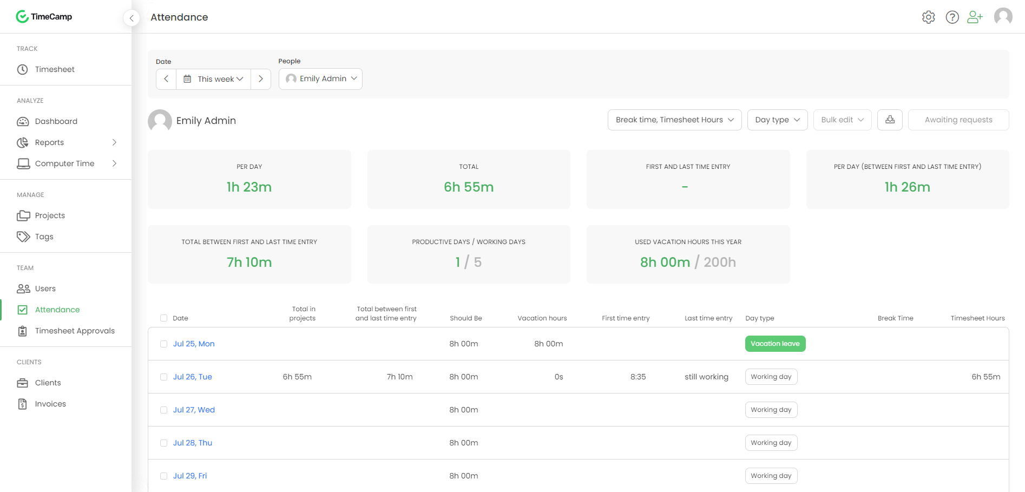Image resolution: width=1025 pixels, height=492 pixels.
Task: Collapse the sidebar with arrow button
Action: (132, 18)
